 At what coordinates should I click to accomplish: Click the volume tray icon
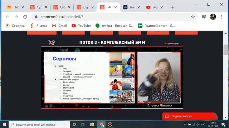(198, 124)
